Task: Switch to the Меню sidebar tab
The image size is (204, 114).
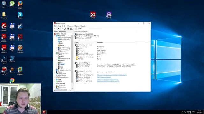Action: (x=56, y=31)
